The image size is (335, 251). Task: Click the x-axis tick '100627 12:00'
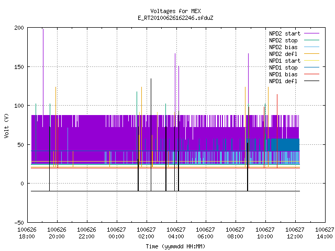(295, 233)
